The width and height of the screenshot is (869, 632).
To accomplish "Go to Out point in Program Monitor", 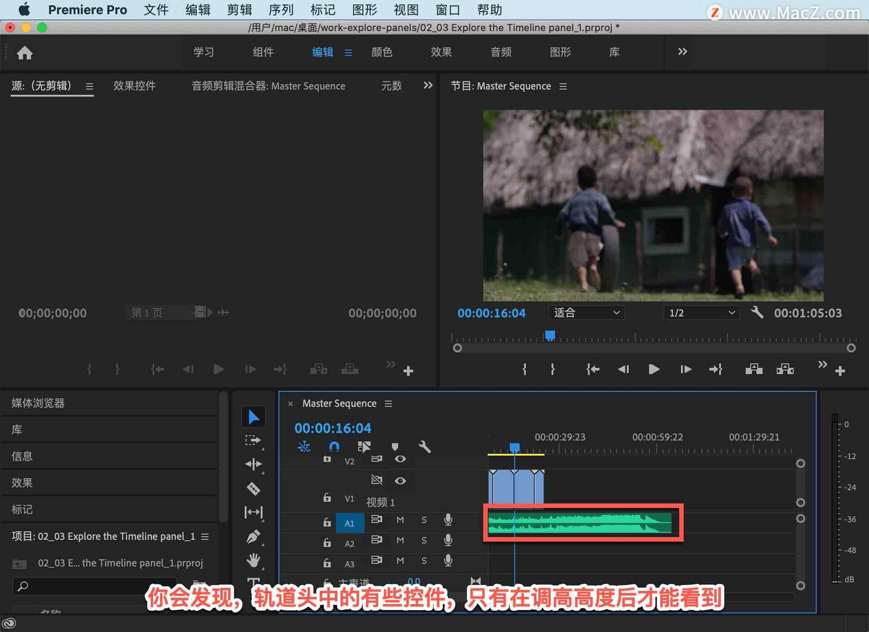I will [x=716, y=370].
